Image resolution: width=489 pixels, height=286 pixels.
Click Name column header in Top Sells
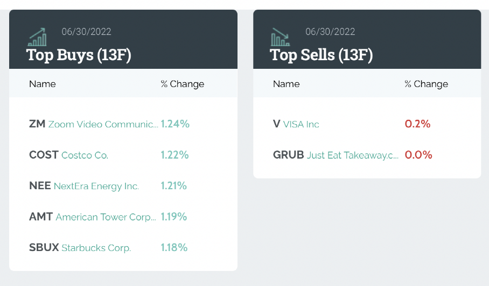click(x=287, y=84)
